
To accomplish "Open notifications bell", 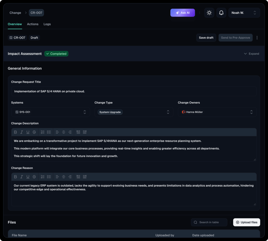I will 221,13.
